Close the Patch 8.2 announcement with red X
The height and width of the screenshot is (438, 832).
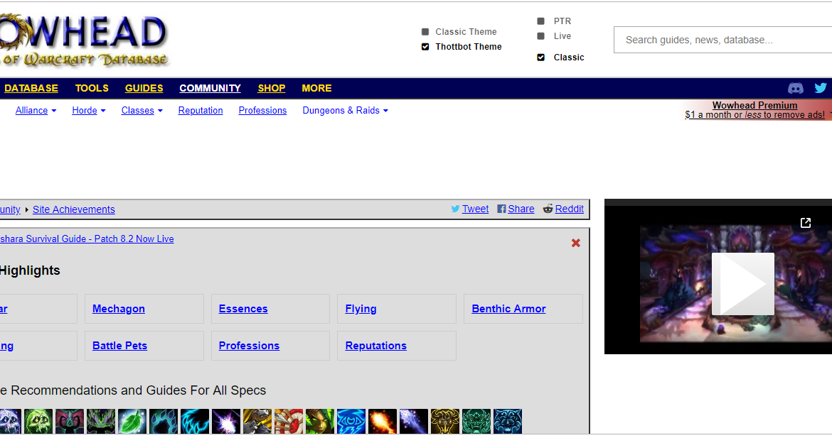coord(575,243)
